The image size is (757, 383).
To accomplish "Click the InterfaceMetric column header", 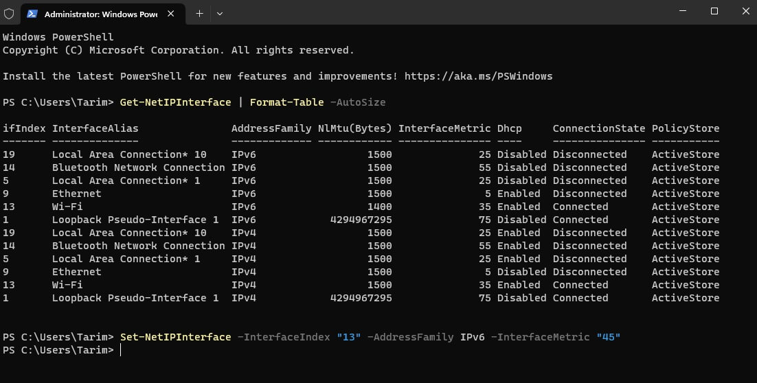I will (x=444, y=128).
